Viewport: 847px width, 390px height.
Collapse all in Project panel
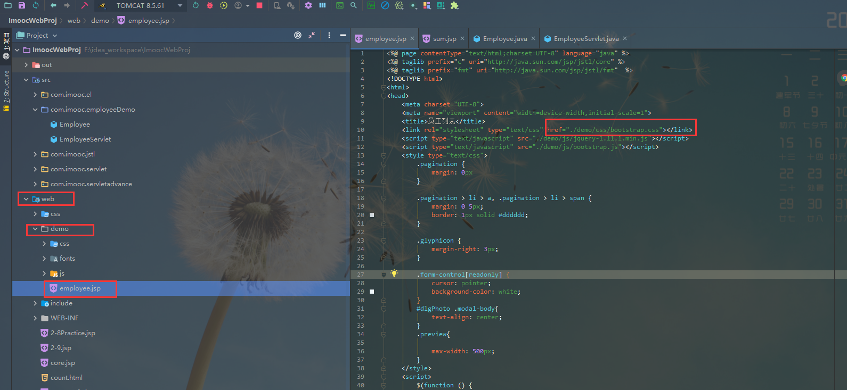coord(312,35)
